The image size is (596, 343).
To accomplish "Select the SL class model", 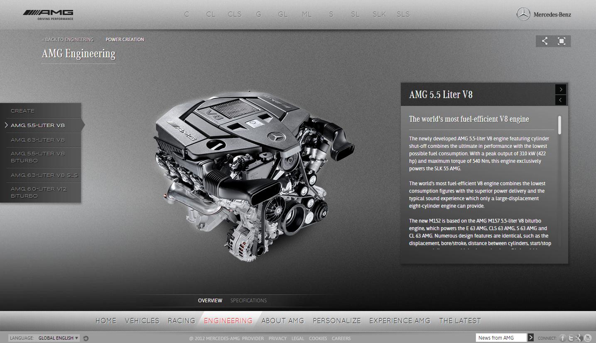I will click(x=355, y=14).
